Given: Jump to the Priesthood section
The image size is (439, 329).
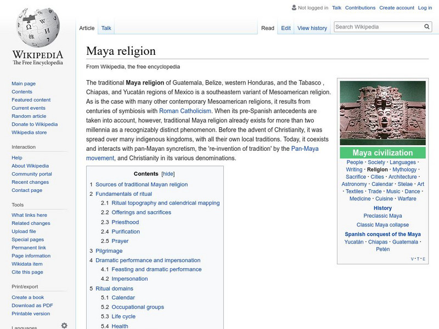Looking at the screenshot, I should 125,222.
